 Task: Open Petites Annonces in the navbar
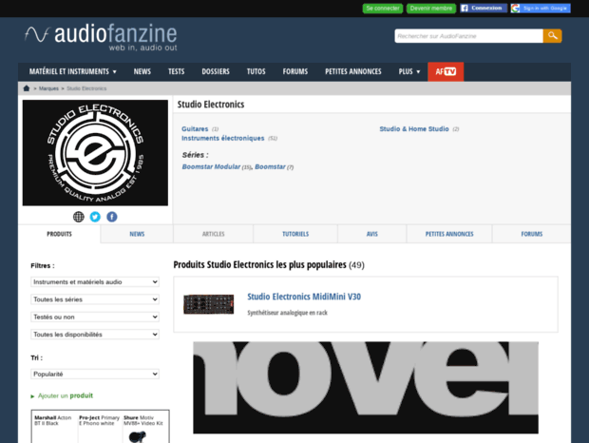353,71
